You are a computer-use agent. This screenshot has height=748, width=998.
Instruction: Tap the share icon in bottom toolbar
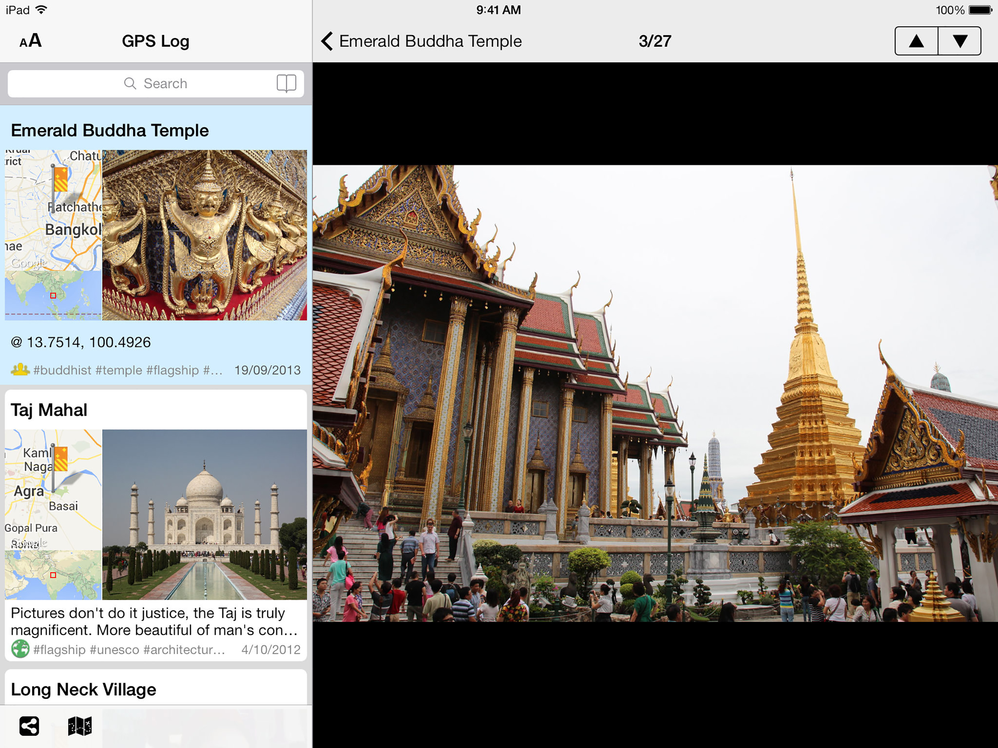(x=29, y=726)
